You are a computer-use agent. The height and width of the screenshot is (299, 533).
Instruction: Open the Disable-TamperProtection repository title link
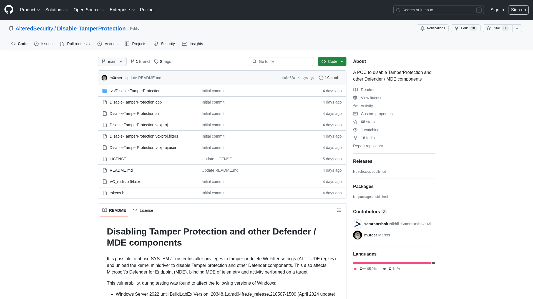pos(91,29)
